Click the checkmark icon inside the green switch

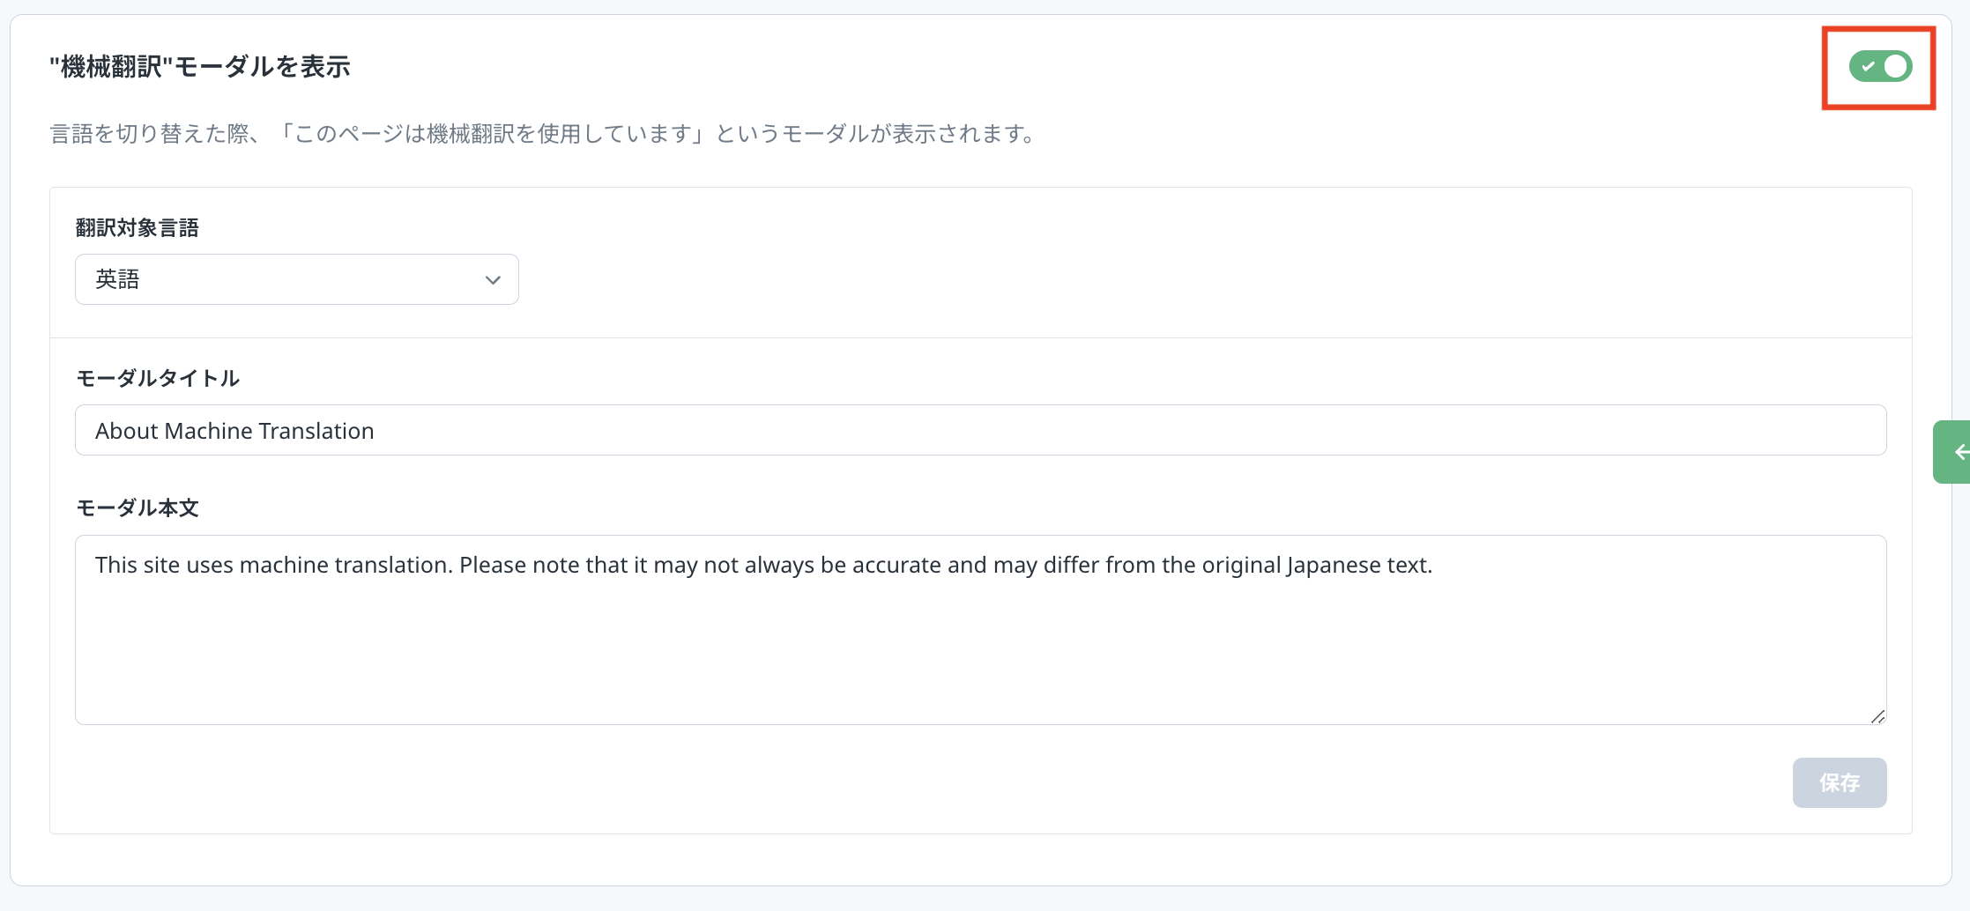1868,67
